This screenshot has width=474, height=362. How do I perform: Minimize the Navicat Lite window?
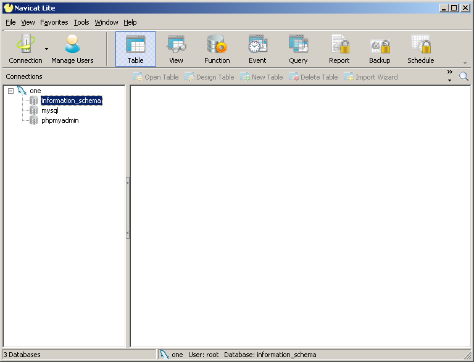point(444,8)
